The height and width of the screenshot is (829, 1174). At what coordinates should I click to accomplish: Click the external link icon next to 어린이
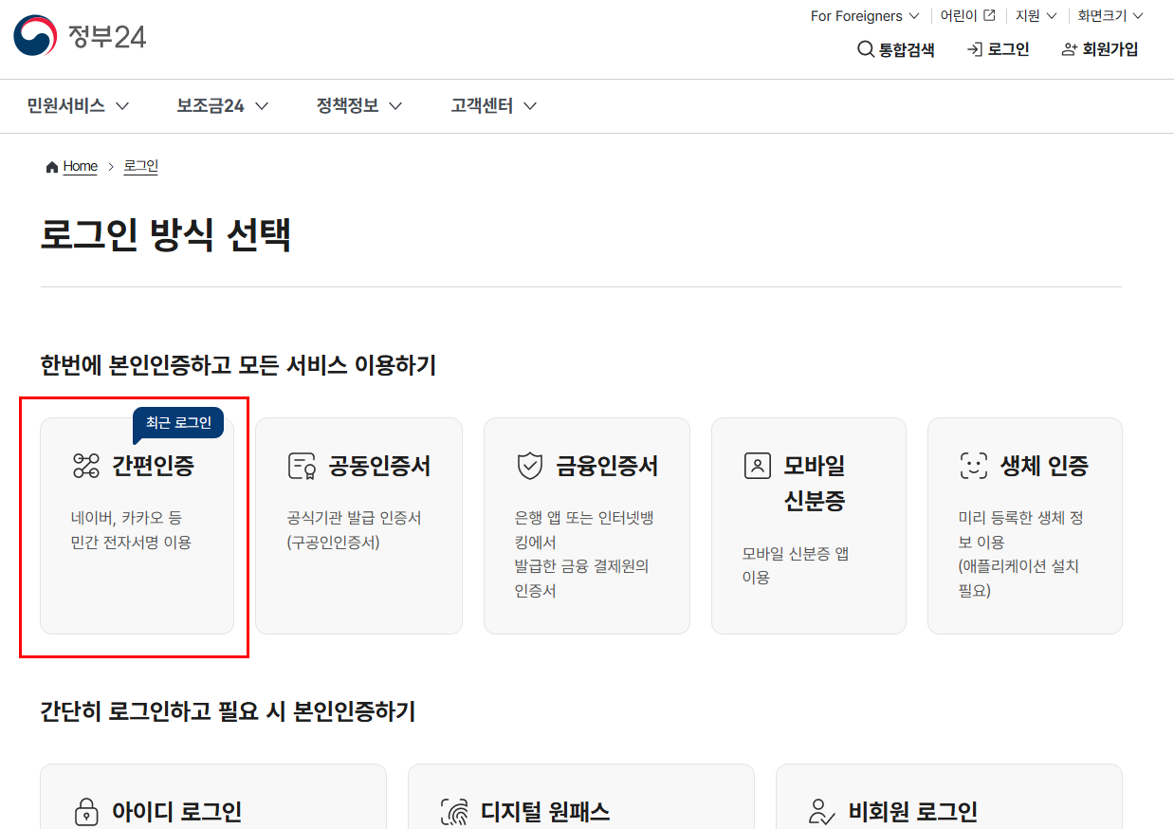[x=989, y=15]
